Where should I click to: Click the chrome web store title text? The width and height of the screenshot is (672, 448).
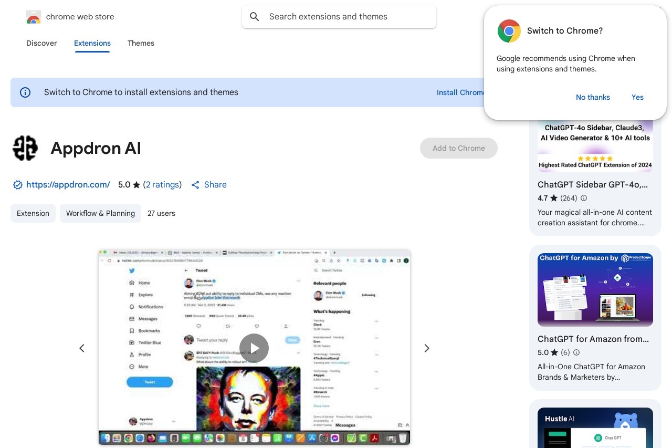pyautogui.click(x=80, y=17)
